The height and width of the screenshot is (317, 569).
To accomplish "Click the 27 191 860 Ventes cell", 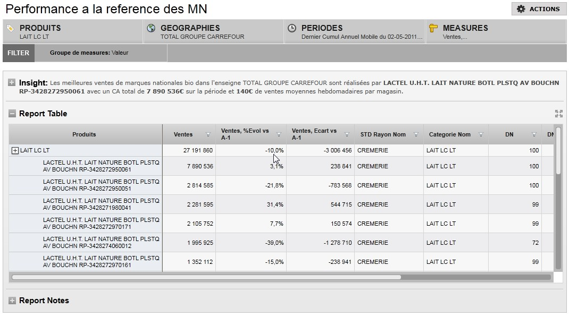I will (189, 150).
